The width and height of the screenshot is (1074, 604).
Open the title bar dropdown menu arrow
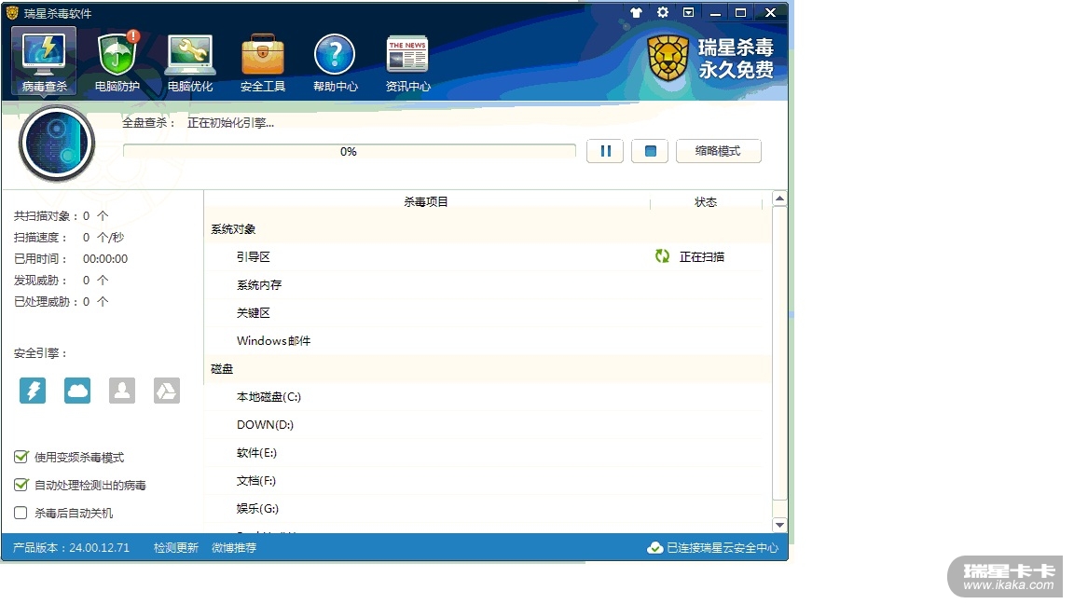[688, 13]
